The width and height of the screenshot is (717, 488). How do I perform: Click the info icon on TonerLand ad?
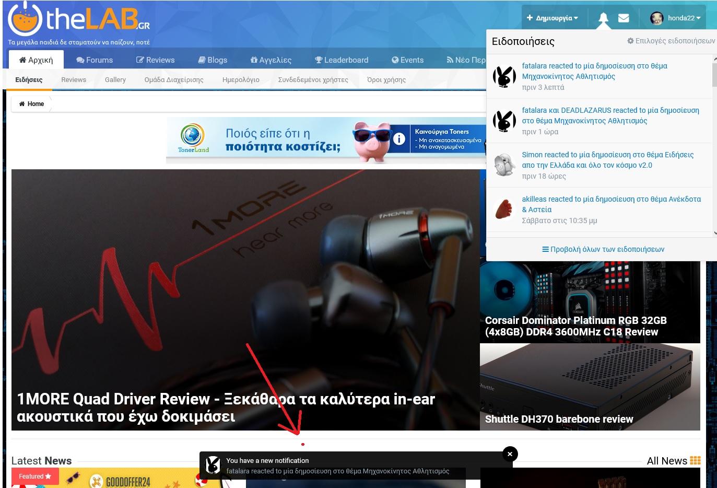click(399, 139)
